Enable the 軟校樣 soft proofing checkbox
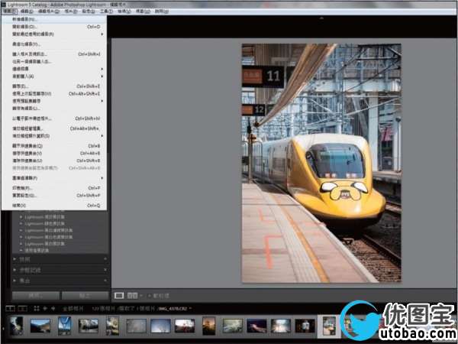This screenshot has width=458, height=344. [x=150, y=296]
